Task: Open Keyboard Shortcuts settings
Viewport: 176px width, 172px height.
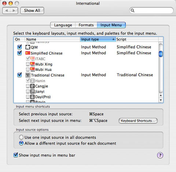Action: click(x=138, y=121)
